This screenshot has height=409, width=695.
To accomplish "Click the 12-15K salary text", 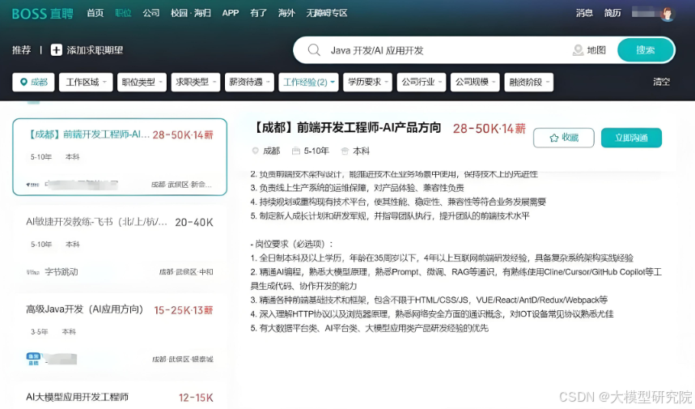I will pyautogui.click(x=196, y=398).
